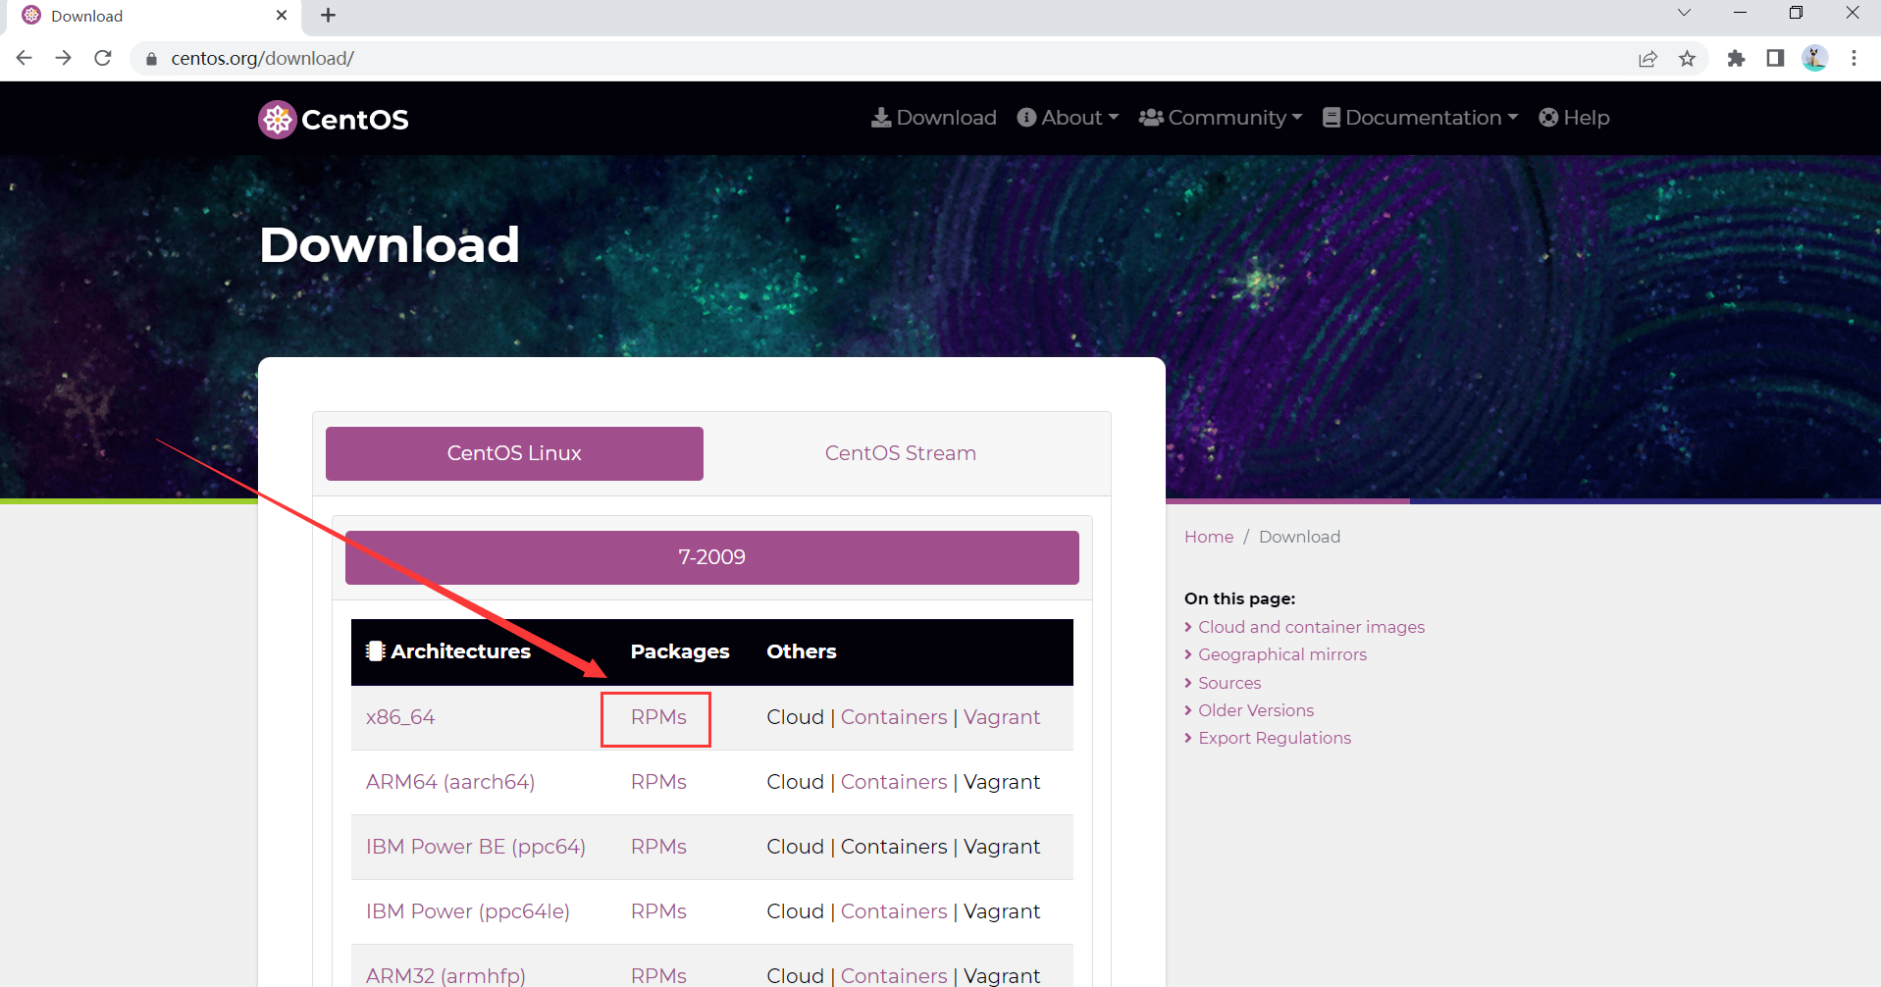Expand the About dropdown menu

click(1068, 118)
